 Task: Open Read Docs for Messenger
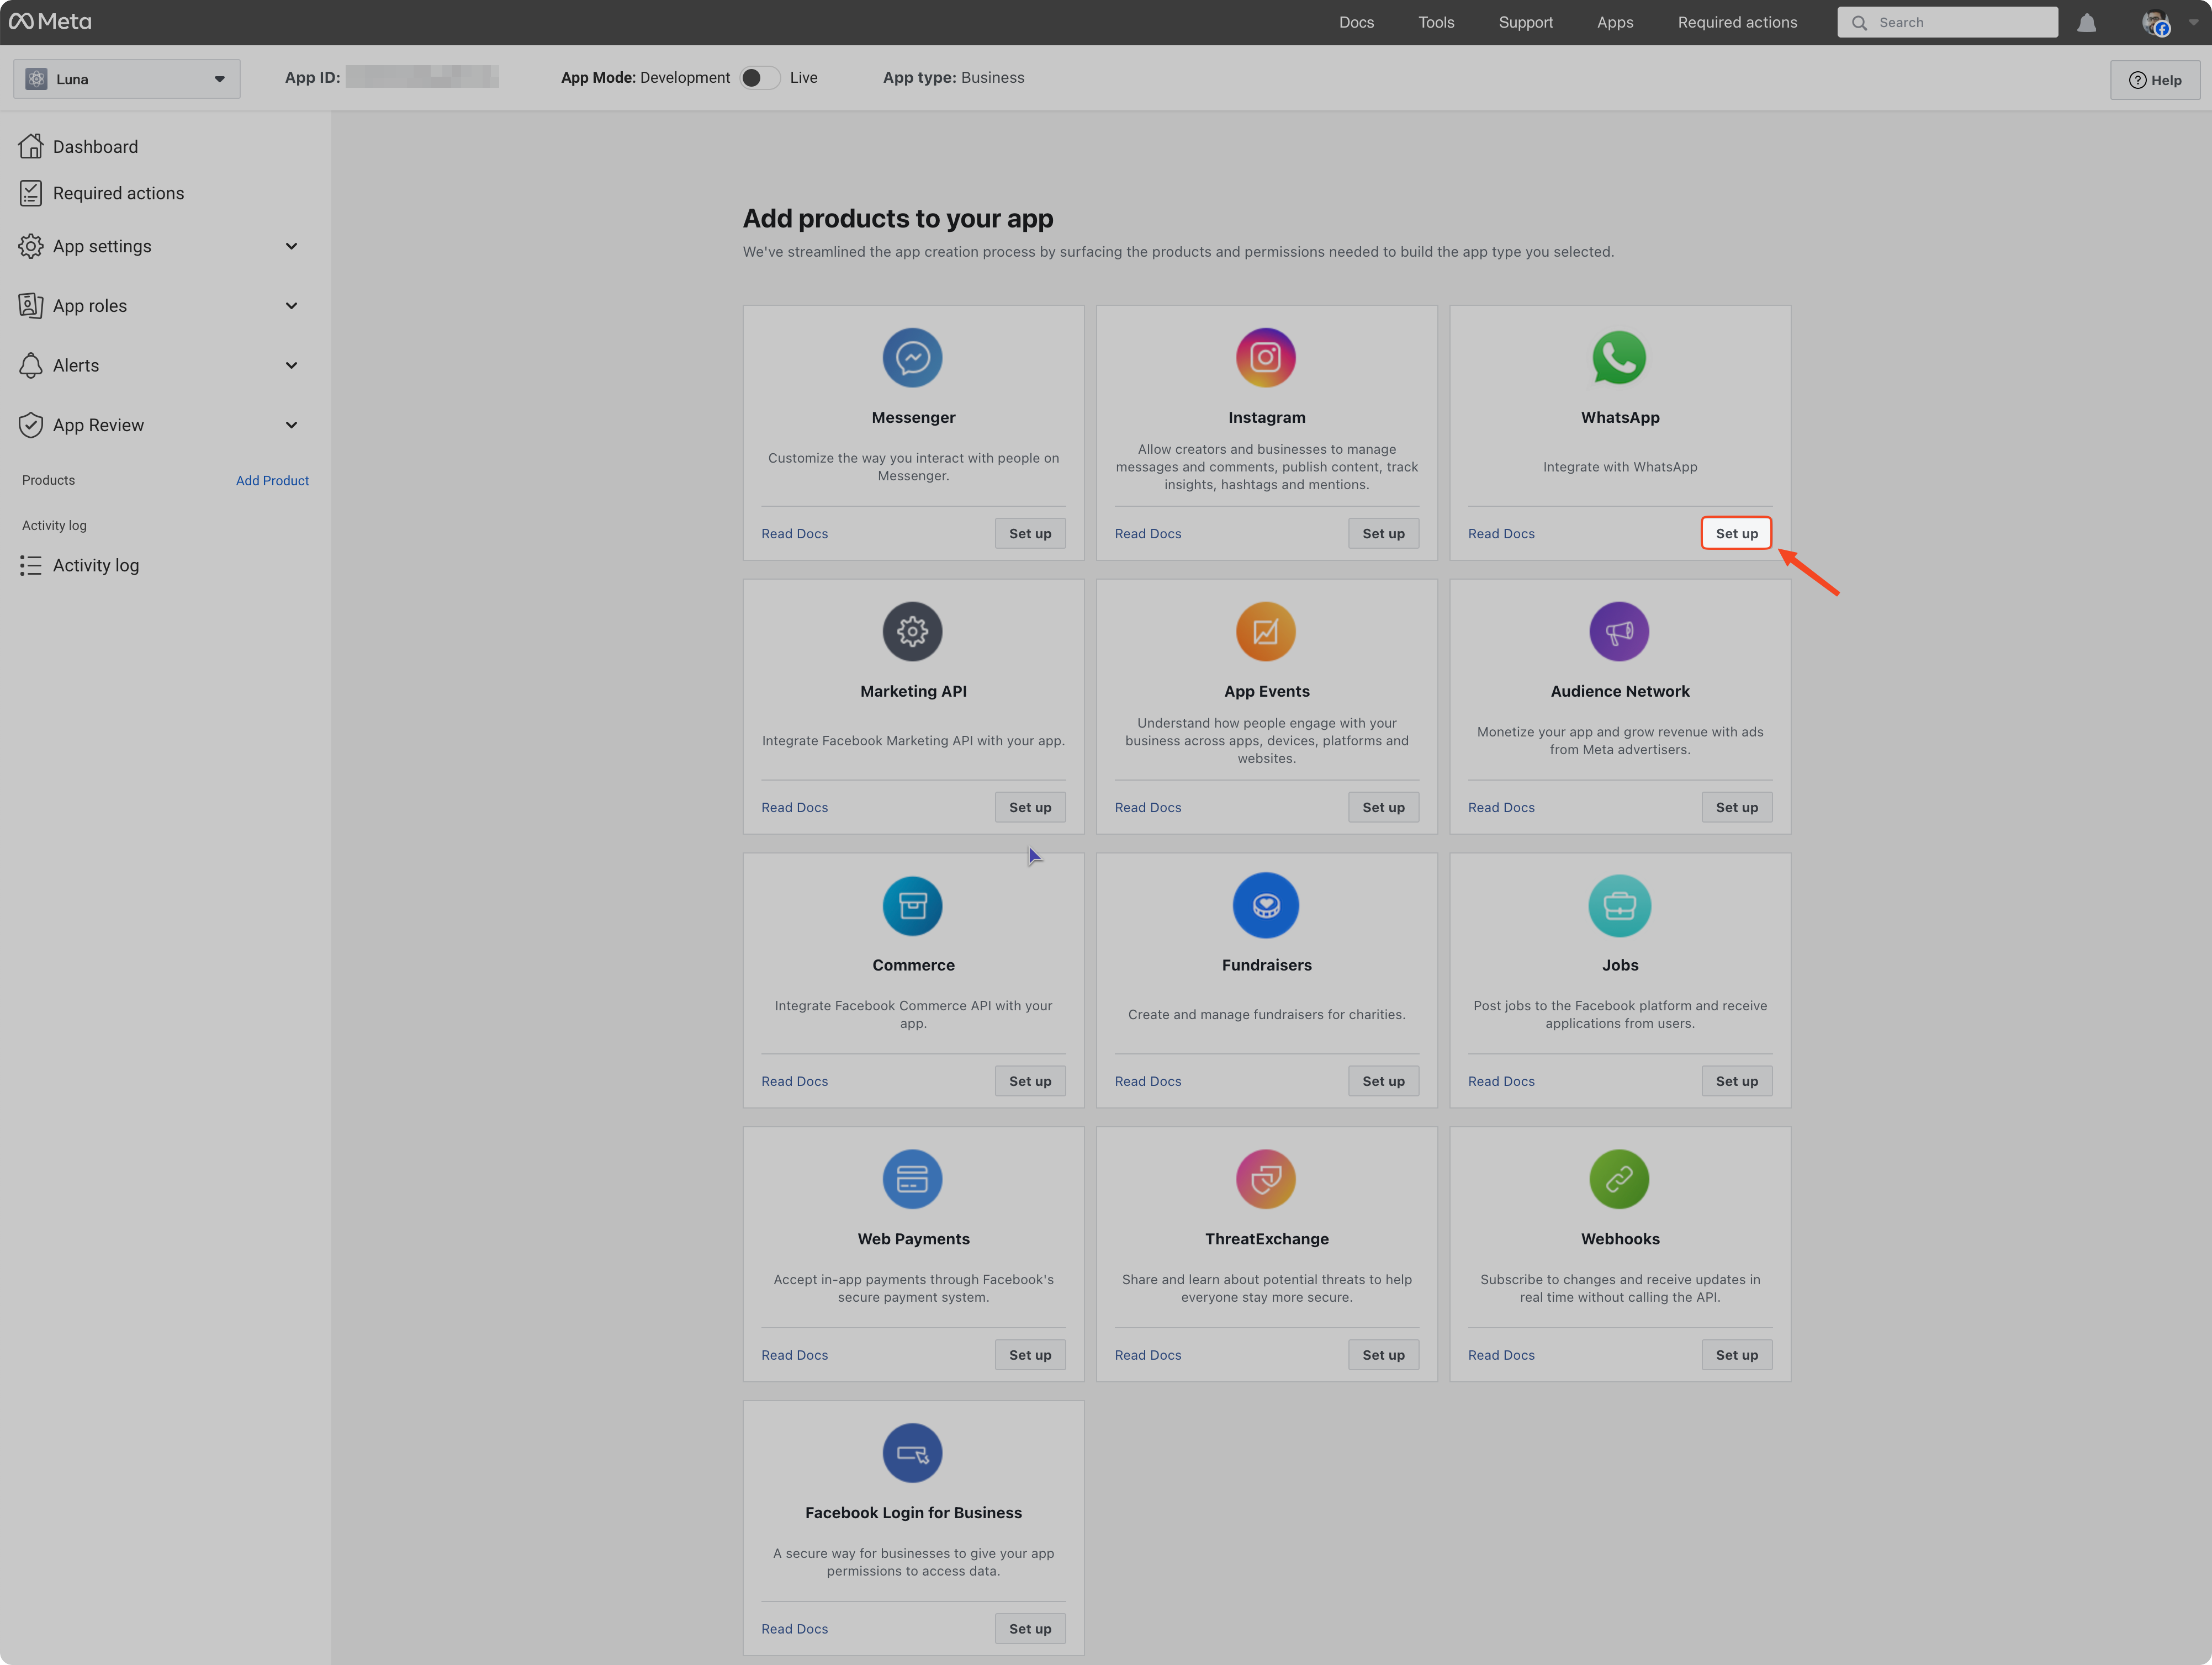click(794, 533)
